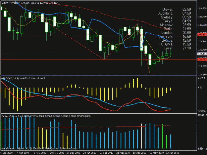Click the 21 Mar 2010 date label
This screenshot has width=207, height=155.
point(123,153)
